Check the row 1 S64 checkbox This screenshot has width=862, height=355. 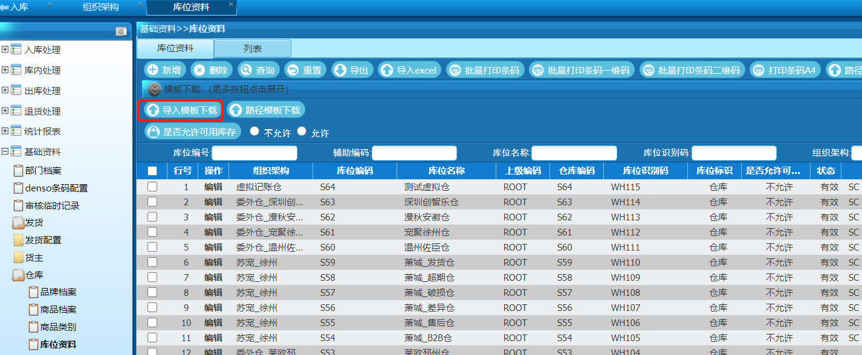[152, 187]
